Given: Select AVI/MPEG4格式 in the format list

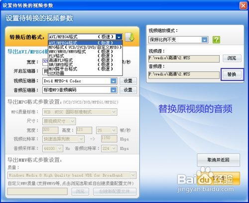Looking at the screenshot, I should coord(85,43).
